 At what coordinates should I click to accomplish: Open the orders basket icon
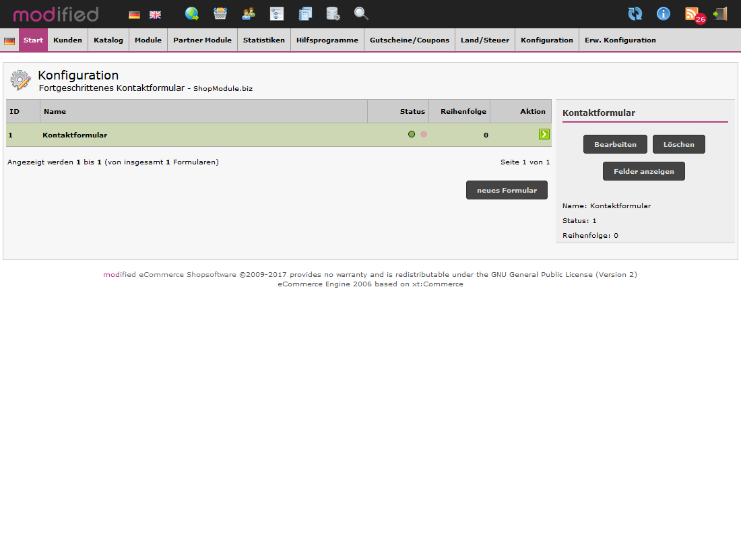tap(220, 13)
